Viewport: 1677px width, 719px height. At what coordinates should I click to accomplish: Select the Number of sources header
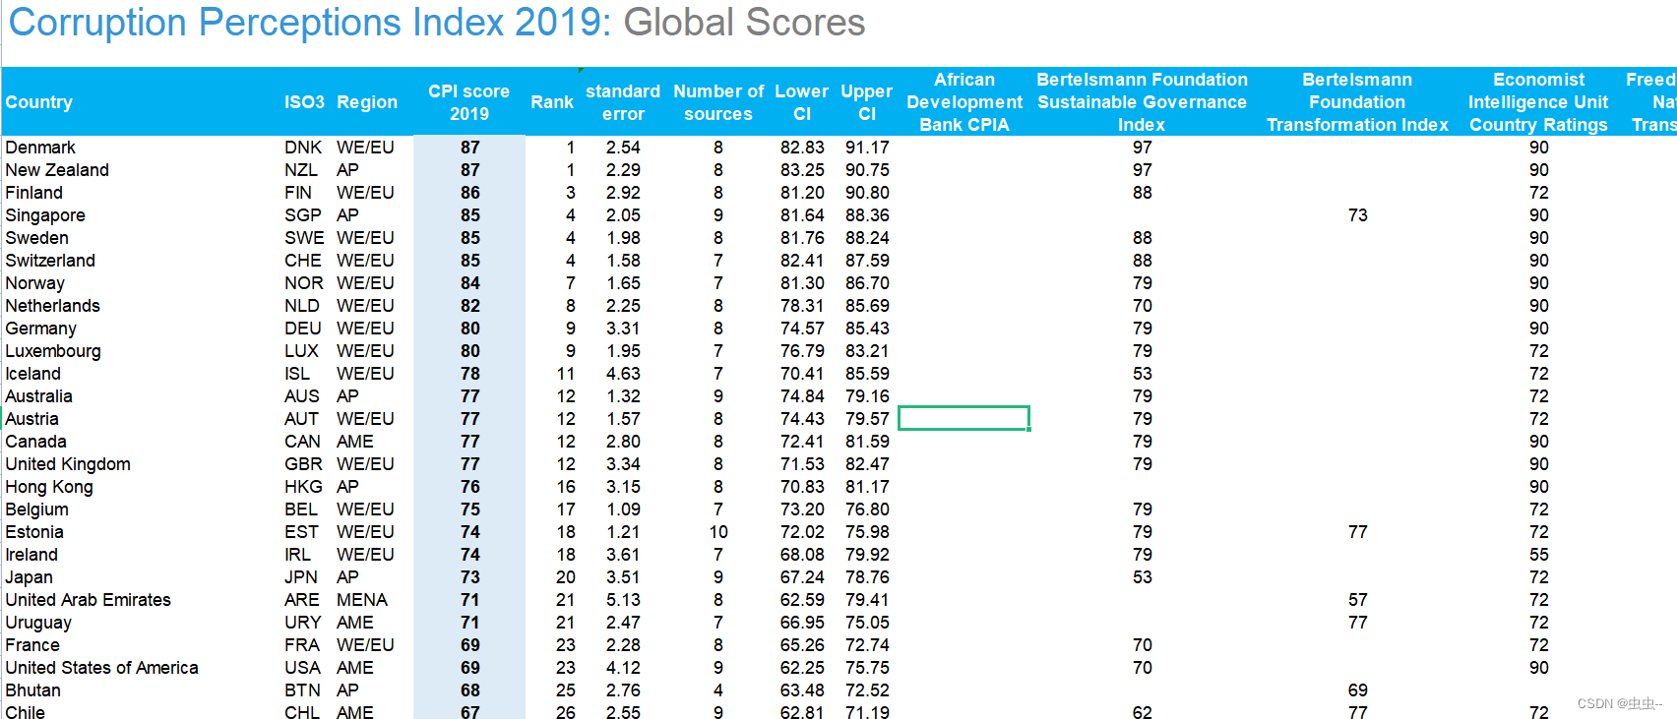718,102
